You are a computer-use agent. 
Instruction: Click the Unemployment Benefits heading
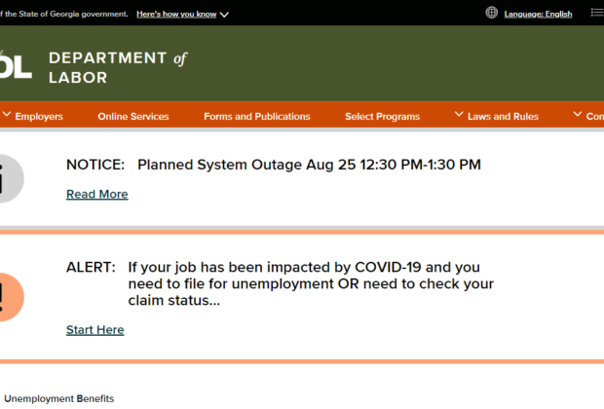coord(58,398)
